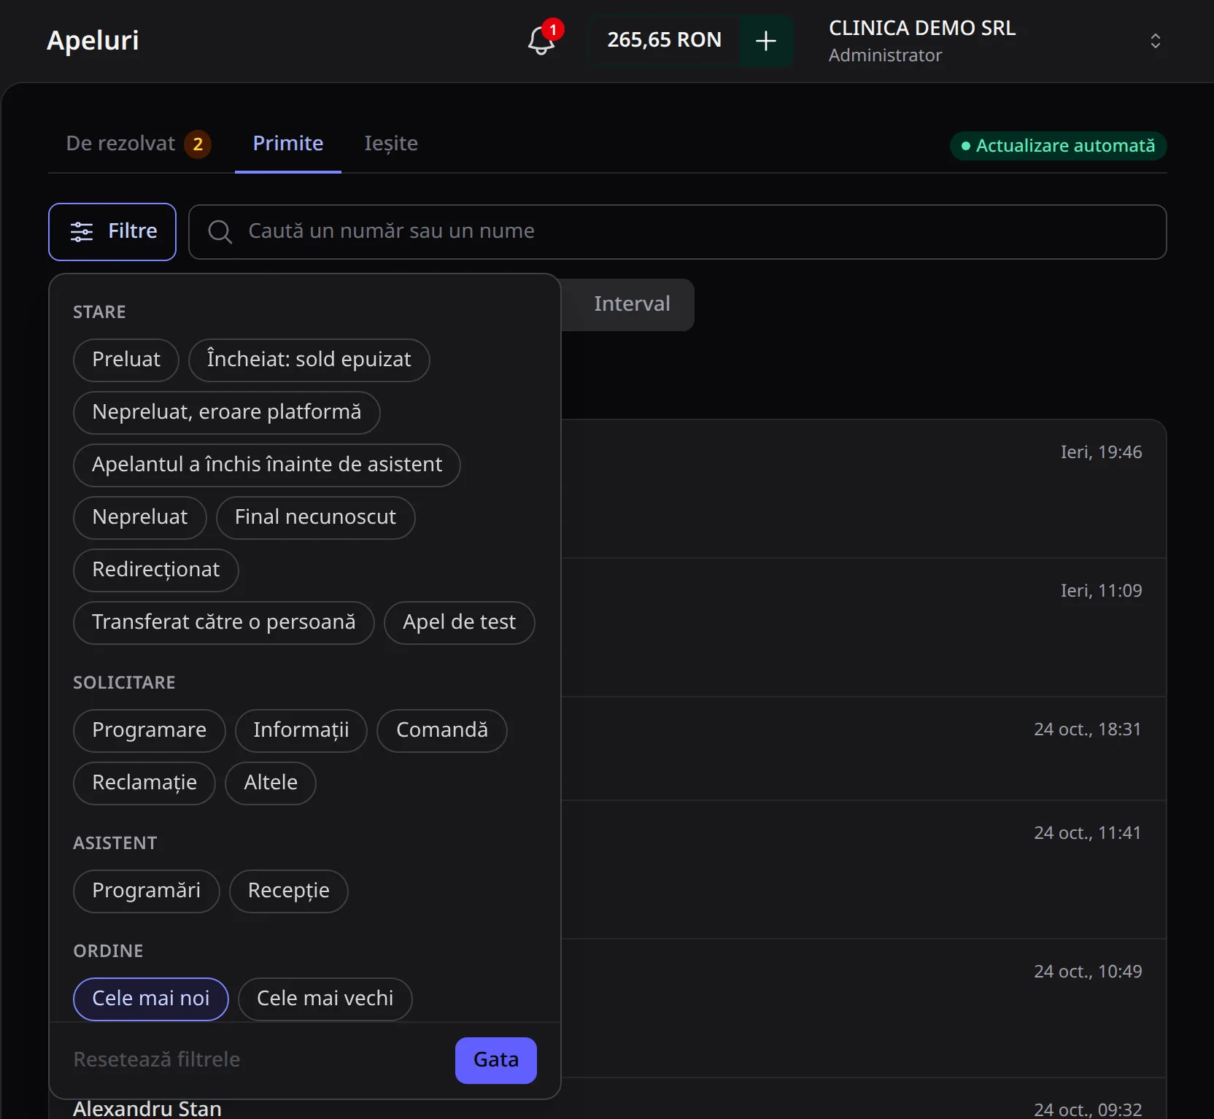
Task: Select Final necunoscut filter
Action: coord(315,517)
